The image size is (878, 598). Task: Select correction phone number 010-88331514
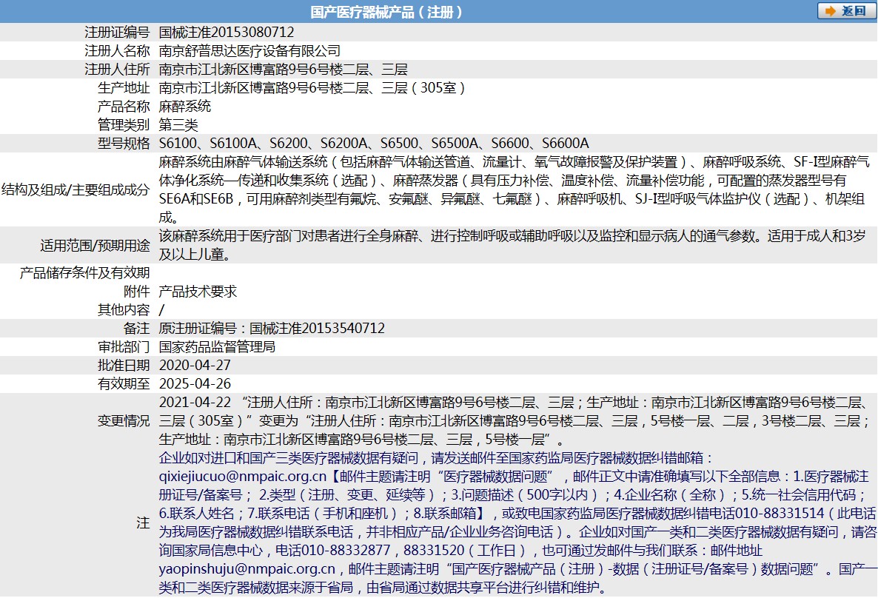click(780, 513)
